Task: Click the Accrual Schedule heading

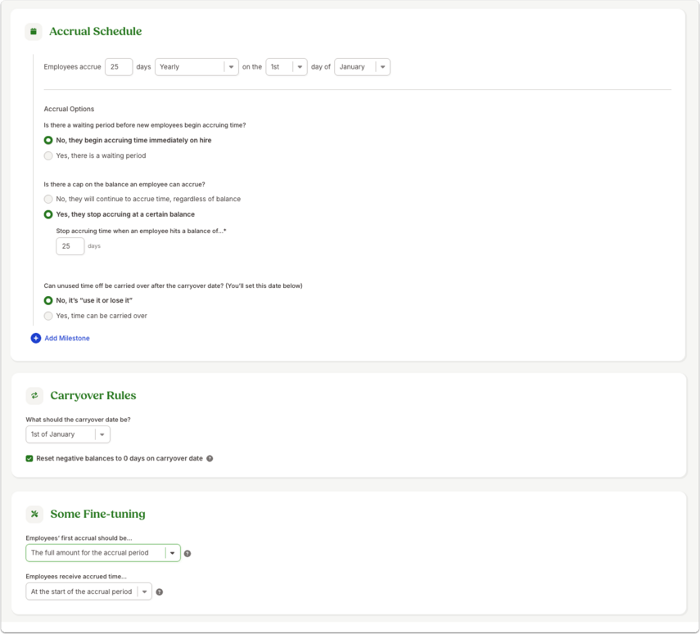Action: click(96, 32)
